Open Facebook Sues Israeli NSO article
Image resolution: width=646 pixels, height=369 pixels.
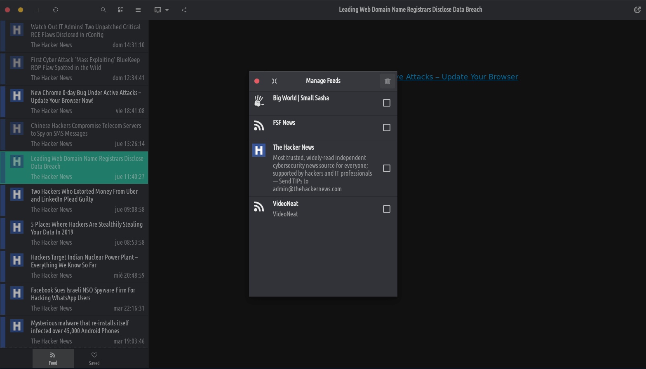click(x=74, y=299)
